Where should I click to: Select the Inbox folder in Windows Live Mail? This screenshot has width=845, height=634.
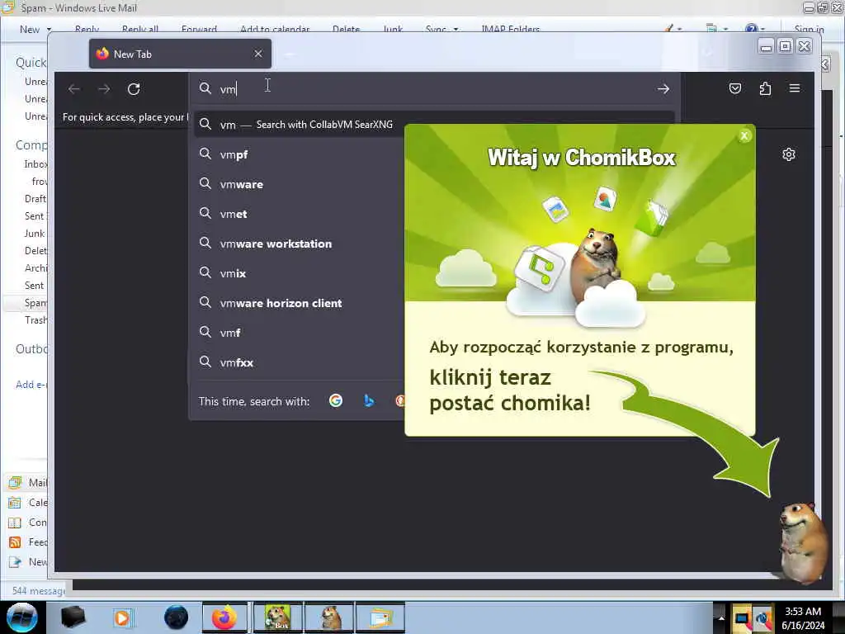coord(35,164)
